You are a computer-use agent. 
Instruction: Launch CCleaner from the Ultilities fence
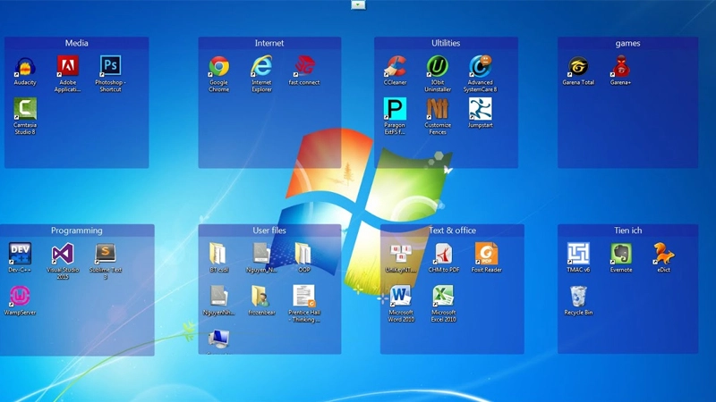pyautogui.click(x=395, y=66)
